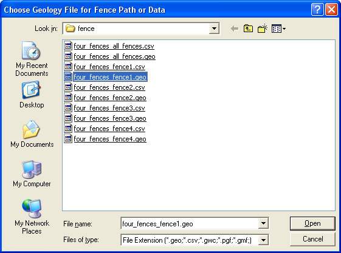The image size is (341, 253).
Task: Click the Open button
Action: click(x=312, y=223)
